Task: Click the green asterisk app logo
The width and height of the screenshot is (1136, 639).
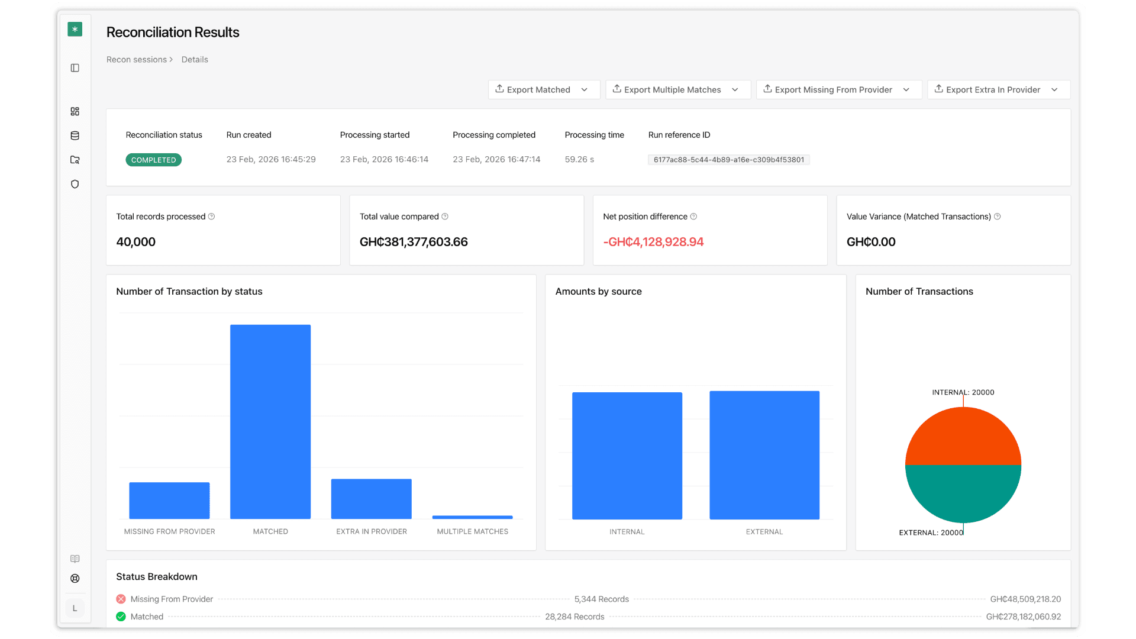Action: tap(75, 30)
